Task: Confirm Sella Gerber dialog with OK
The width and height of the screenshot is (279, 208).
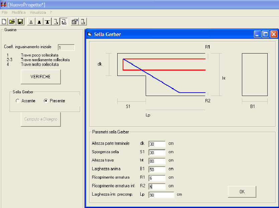Action: [x=242, y=192]
